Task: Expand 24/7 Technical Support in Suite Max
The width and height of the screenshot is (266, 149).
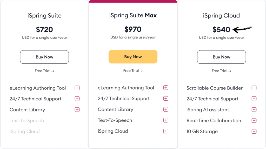Action: click(166, 99)
